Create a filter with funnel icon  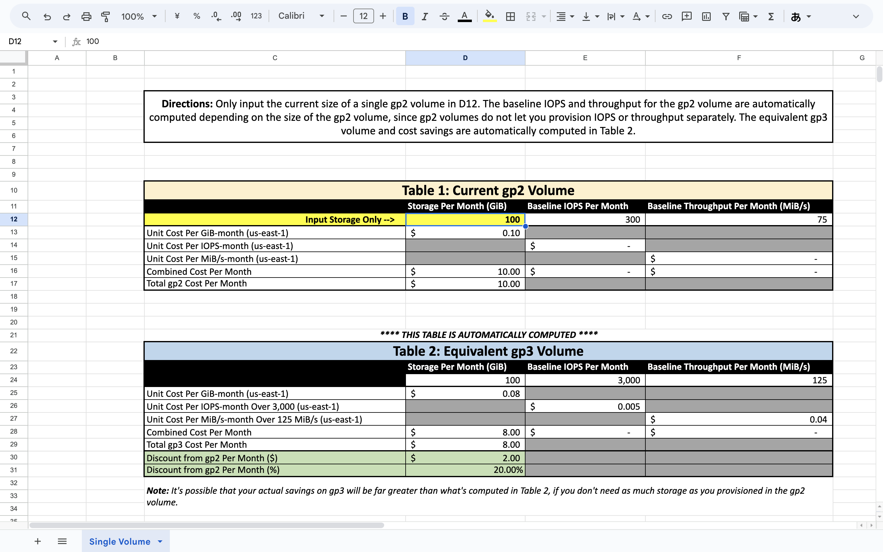pyautogui.click(x=726, y=16)
